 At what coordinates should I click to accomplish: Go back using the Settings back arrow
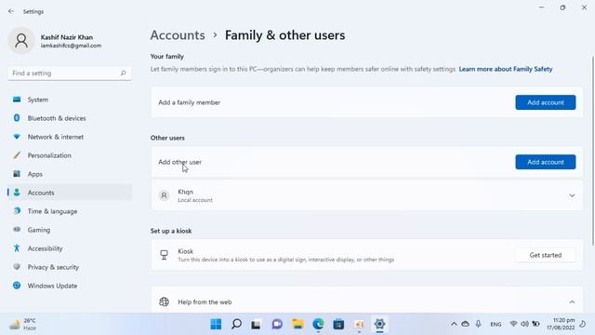click(11, 11)
